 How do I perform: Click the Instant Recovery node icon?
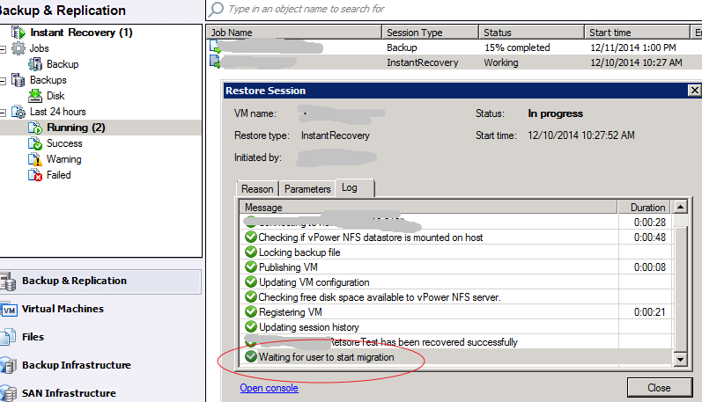[18, 33]
